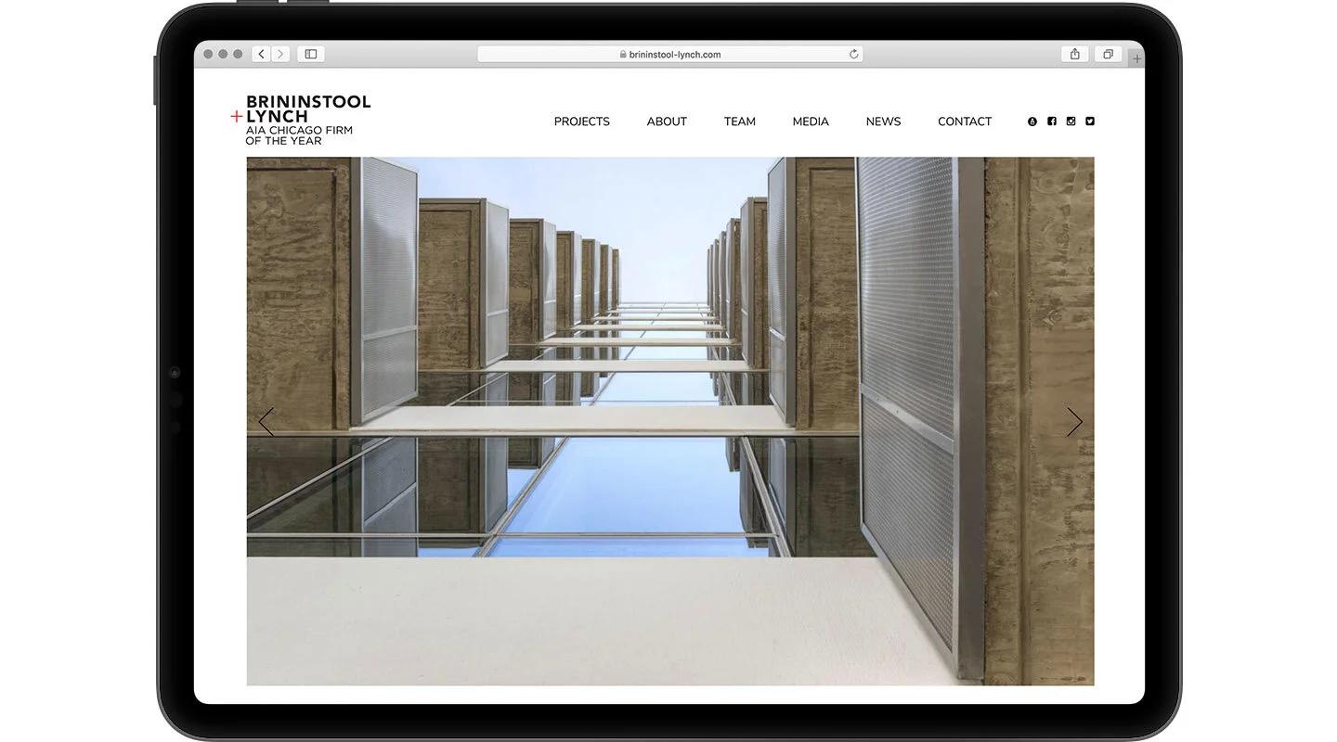The width and height of the screenshot is (1337, 742).
Task: Go to the NEWS page
Action: (884, 122)
